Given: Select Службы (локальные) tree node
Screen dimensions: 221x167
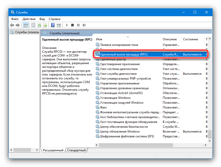Looking at the screenshot, I should 25,32.
